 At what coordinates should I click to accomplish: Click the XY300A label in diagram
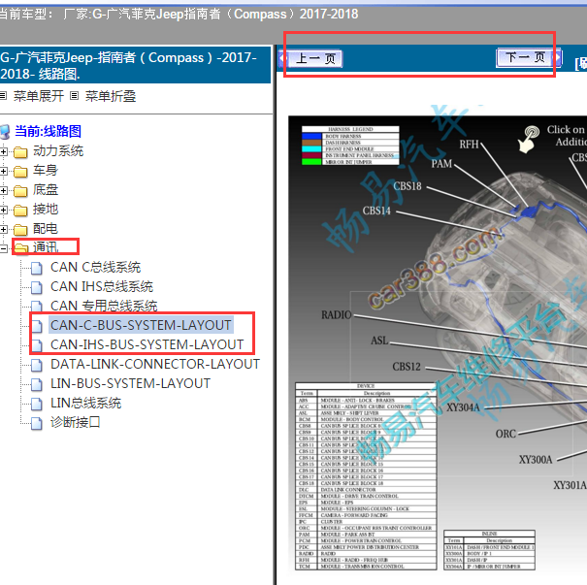(536, 460)
